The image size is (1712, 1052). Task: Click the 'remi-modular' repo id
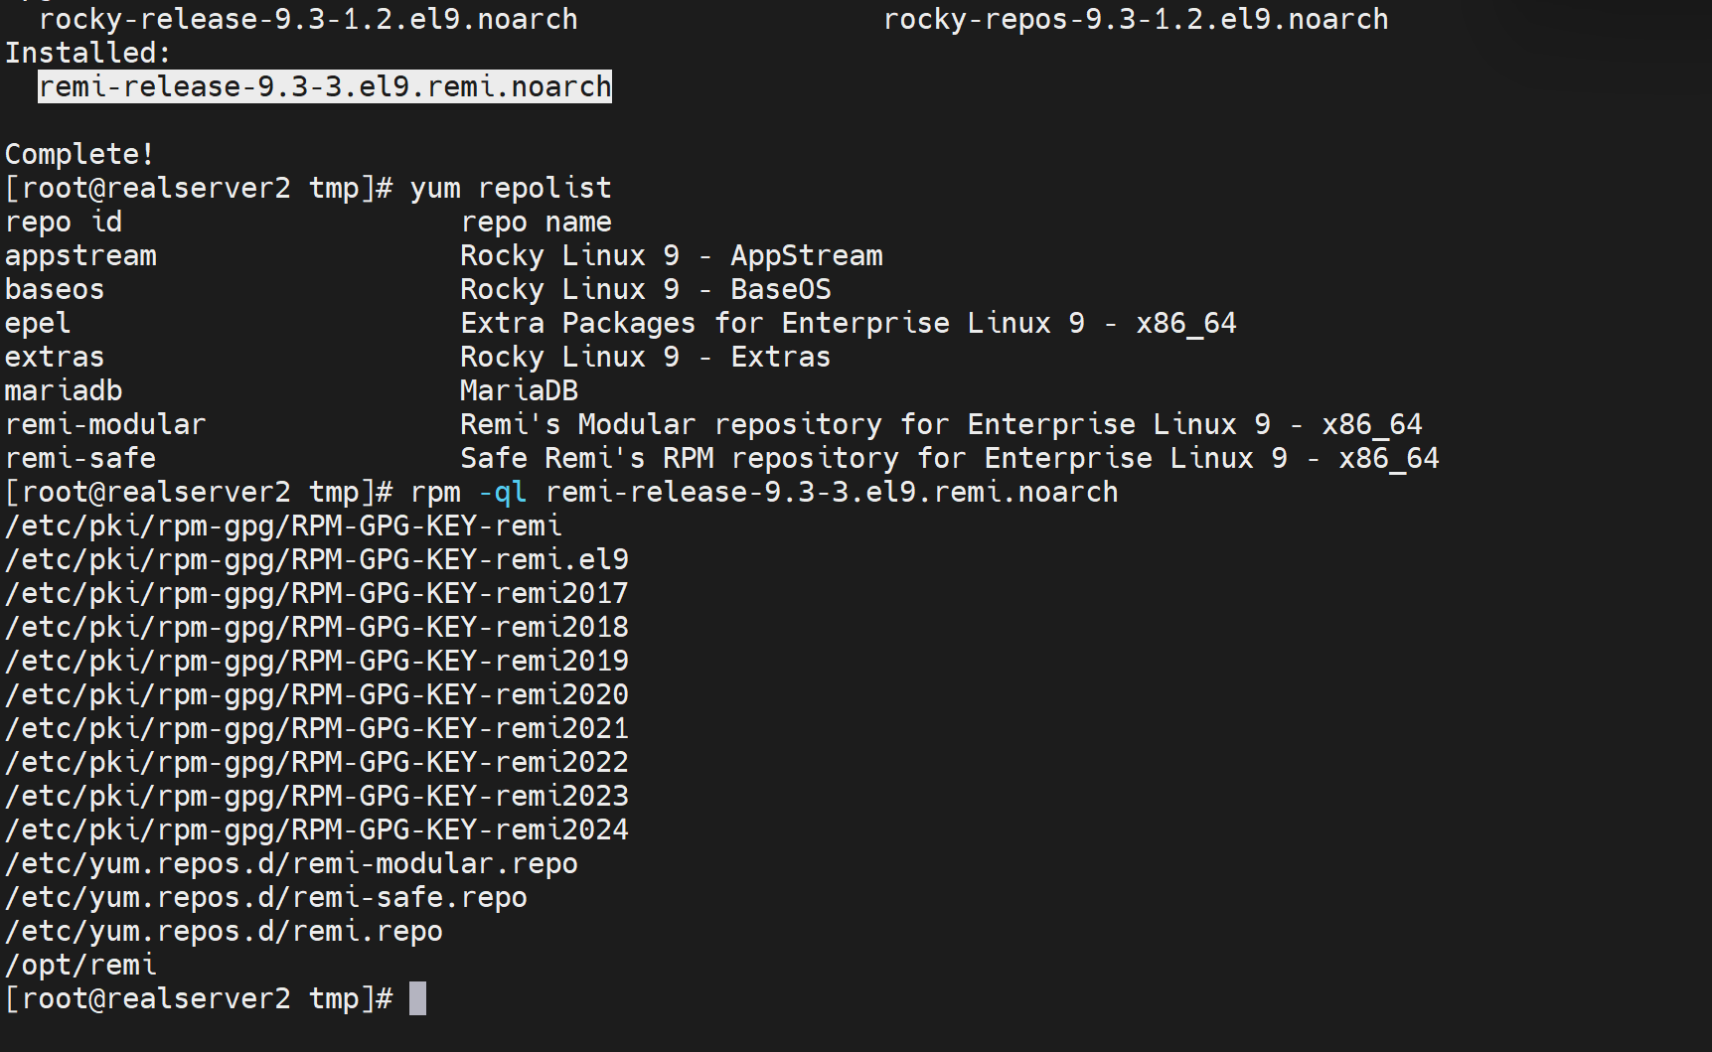click(x=105, y=425)
